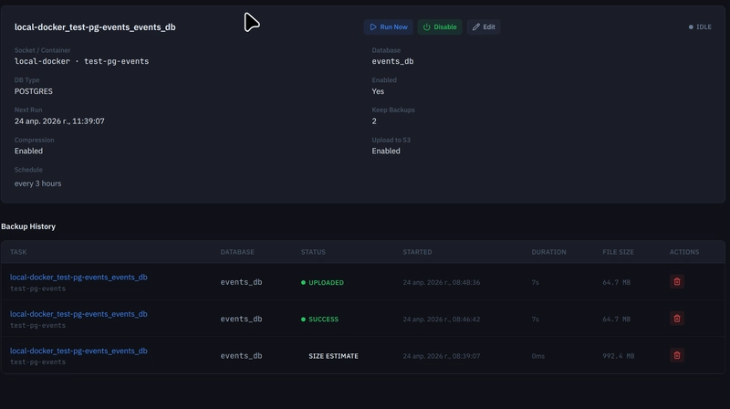Screen dimensions: 730x409
Task: Click the SUCCESS status badge
Action: click(319, 320)
